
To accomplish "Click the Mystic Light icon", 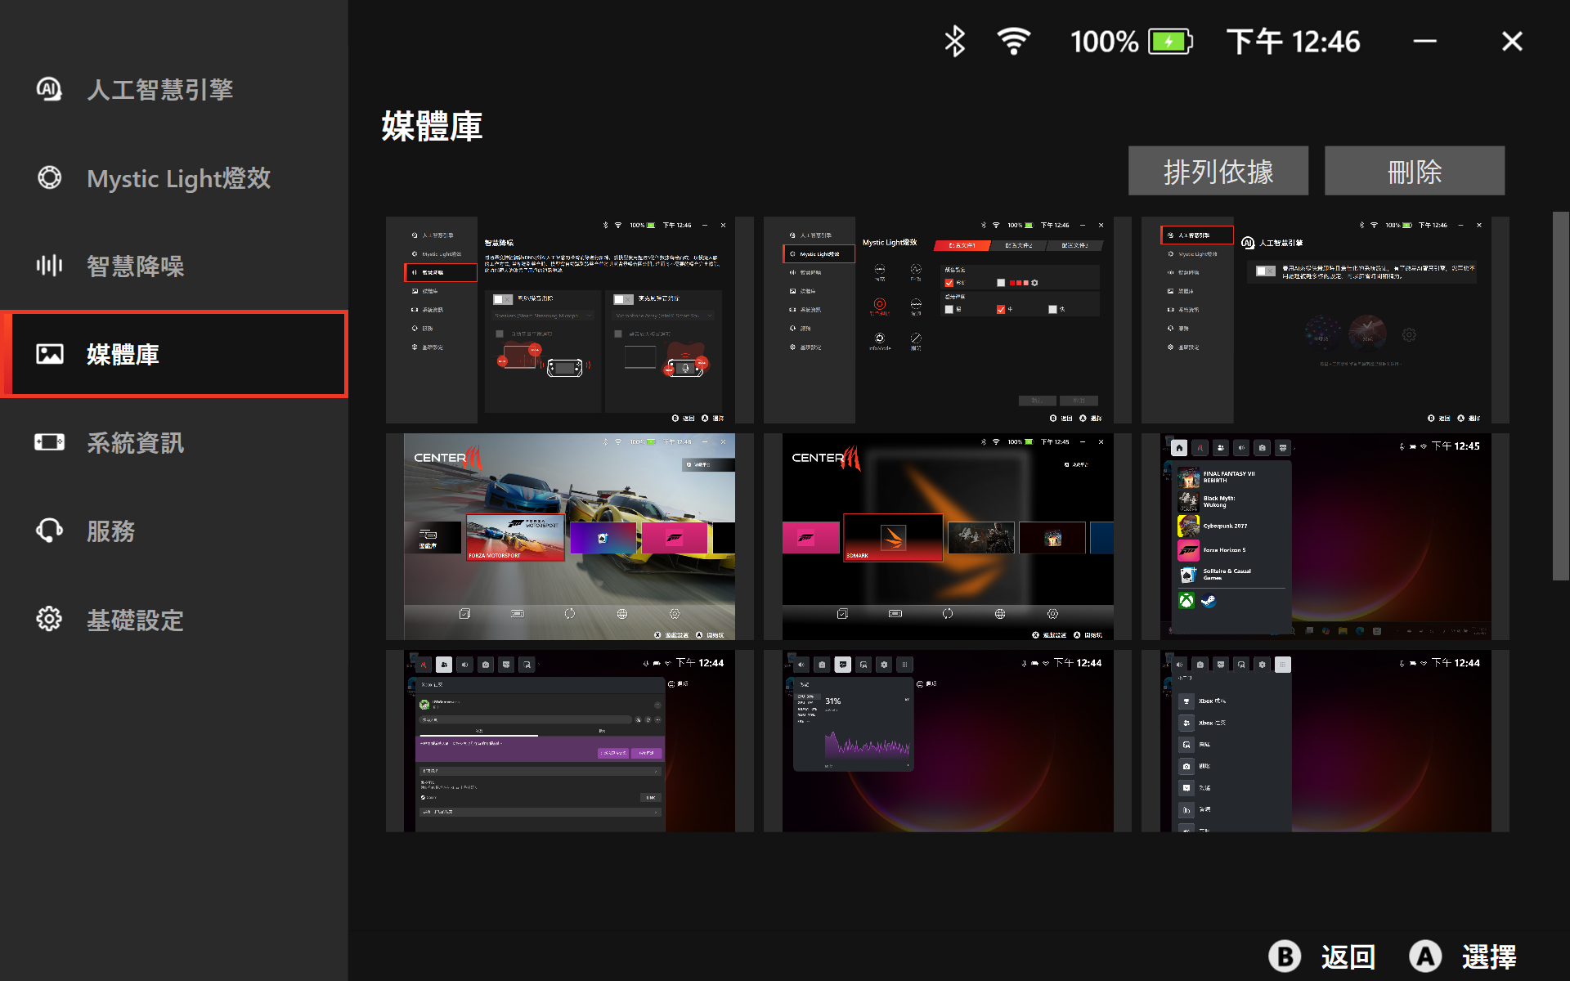I will (49, 177).
